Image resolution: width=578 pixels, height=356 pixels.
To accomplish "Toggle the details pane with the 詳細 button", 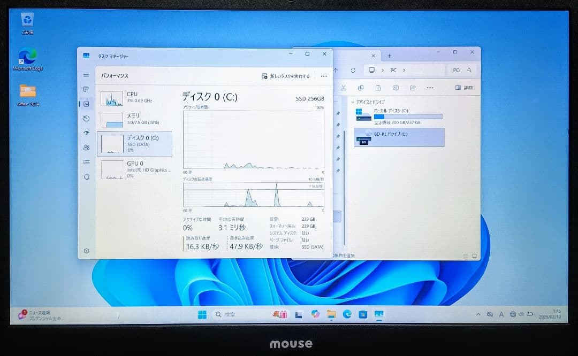I will point(463,87).
